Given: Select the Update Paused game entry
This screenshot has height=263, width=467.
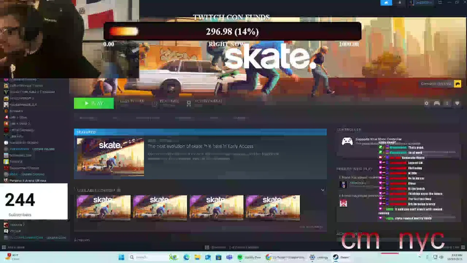Looking at the screenshot, I should click(x=29, y=149).
